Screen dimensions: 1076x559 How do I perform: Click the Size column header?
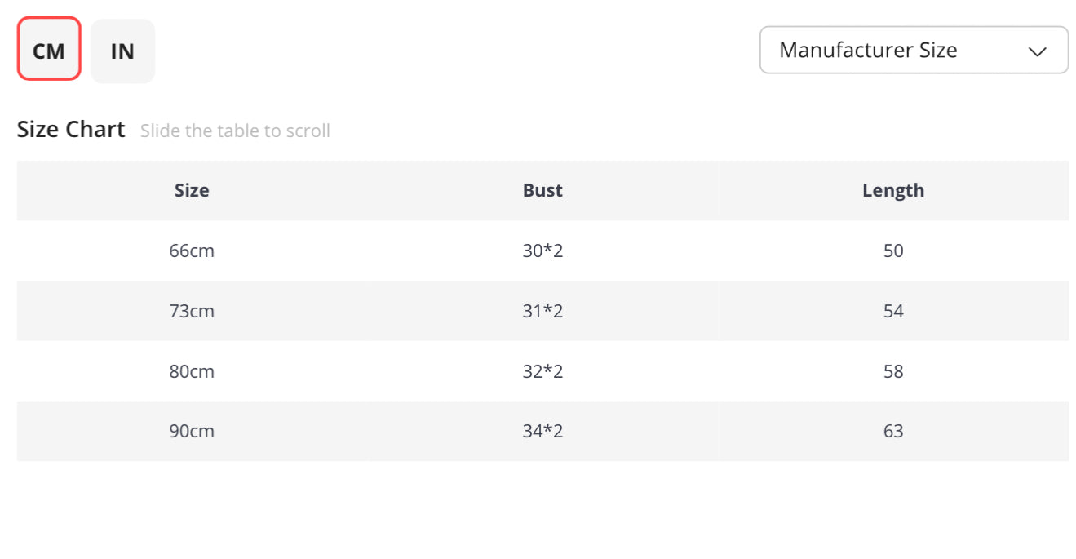tap(192, 190)
